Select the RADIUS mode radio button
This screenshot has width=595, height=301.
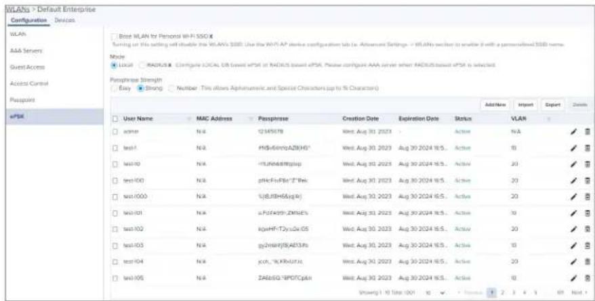[x=142, y=65]
